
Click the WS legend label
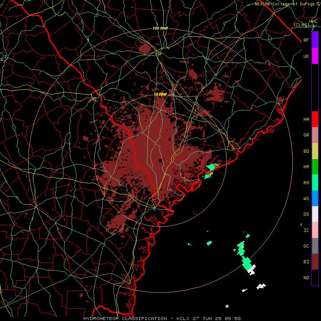tap(306, 199)
